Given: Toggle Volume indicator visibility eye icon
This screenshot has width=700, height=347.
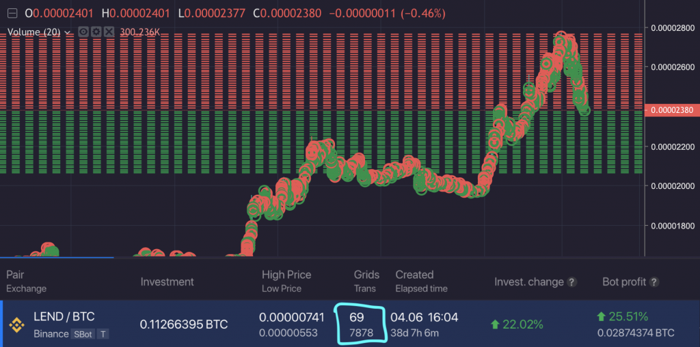Looking at the screenshot, I should 83,31.
